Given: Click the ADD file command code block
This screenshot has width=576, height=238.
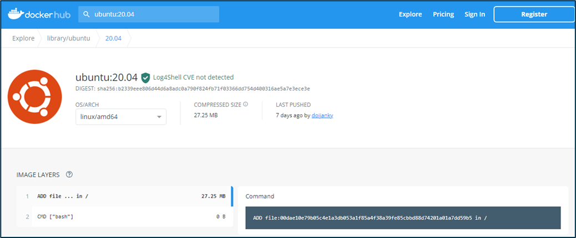Looking at the screenshot, I should click(x=403, y=218).
